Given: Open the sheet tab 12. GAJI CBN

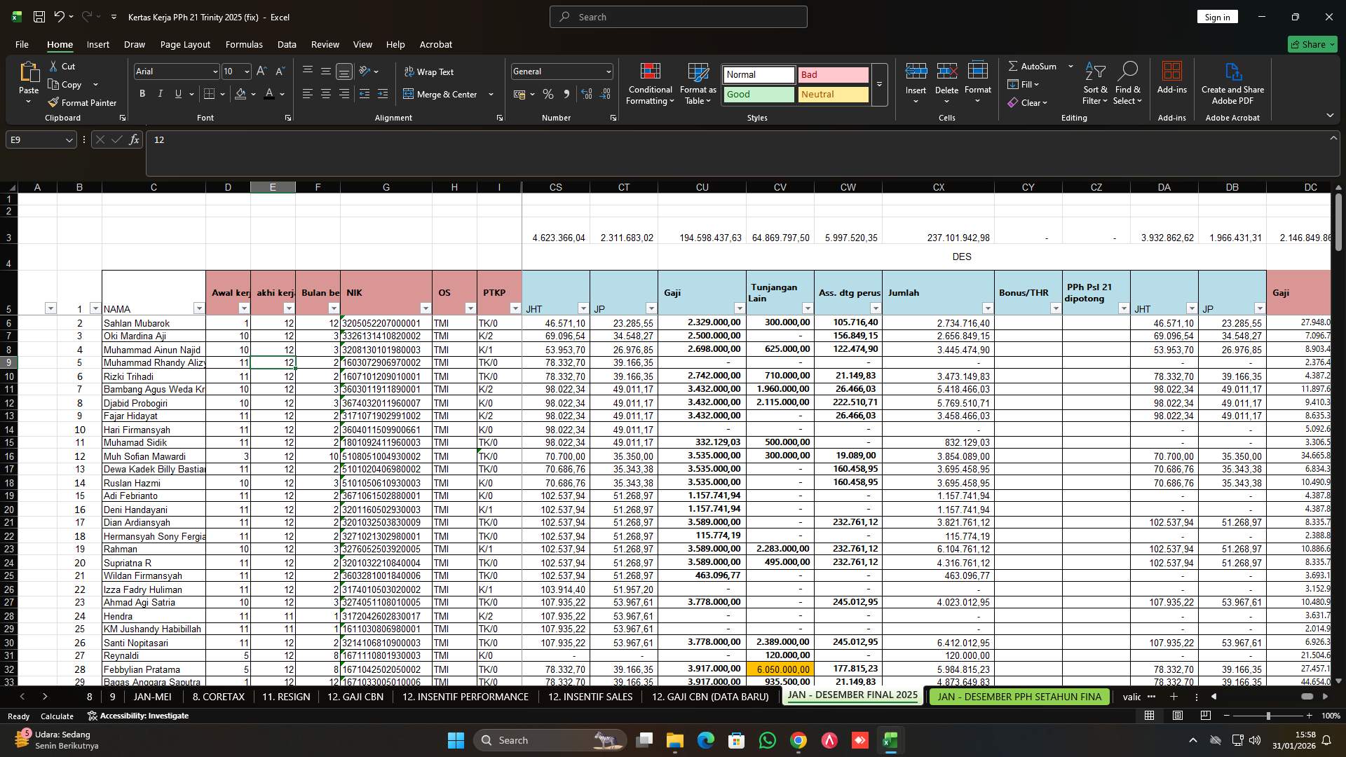Looking at the screenshot, I should coord(355,697).
